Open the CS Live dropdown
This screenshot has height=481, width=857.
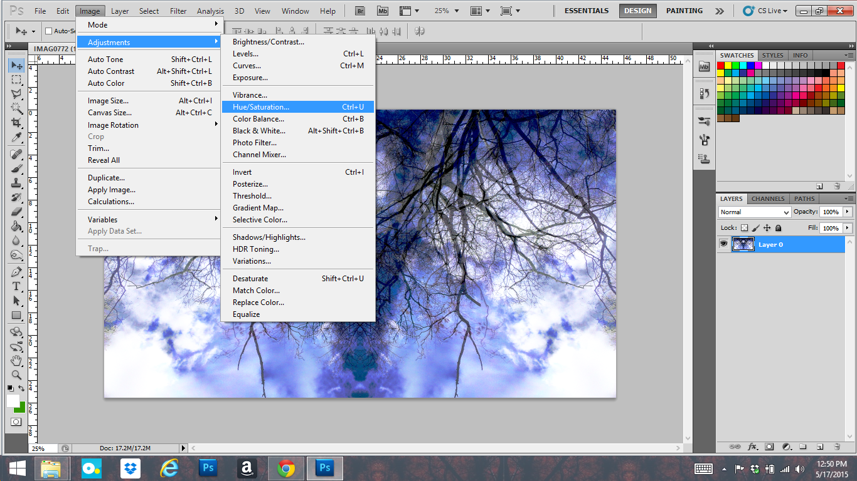pos(765,11)
